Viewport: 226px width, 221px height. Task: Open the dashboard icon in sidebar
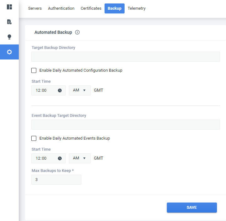pyautogui.click(x=9, y=7)
